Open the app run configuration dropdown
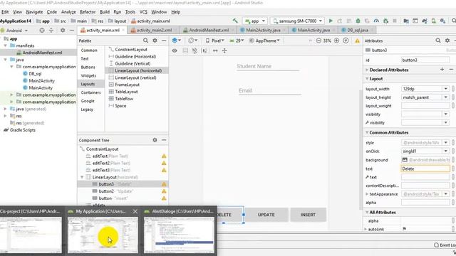Viewport: 456px width, 256px height. (x=255, y=21)
